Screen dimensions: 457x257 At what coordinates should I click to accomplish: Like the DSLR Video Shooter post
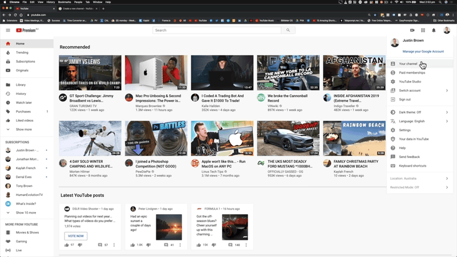point(67,245)
